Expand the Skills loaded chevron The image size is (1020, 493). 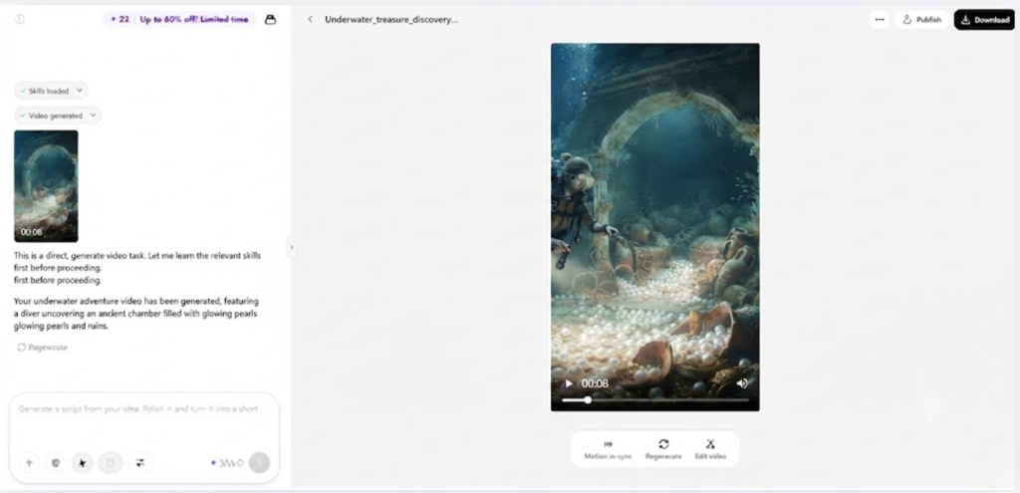[x=80, y=91]
